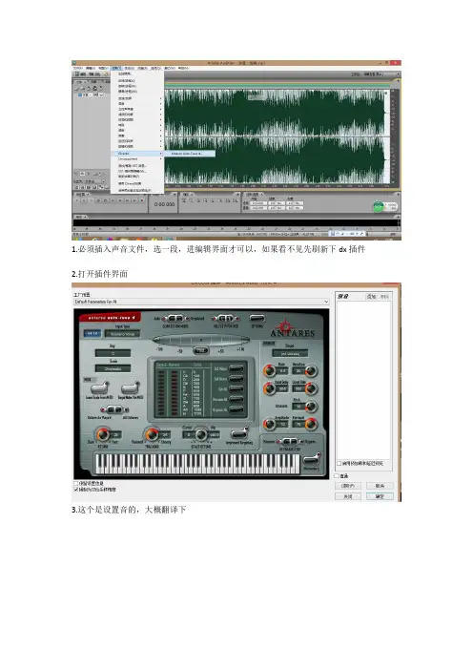Open the Default Parameters preset dropdown

pyautogui.click(x=201, y=302)
